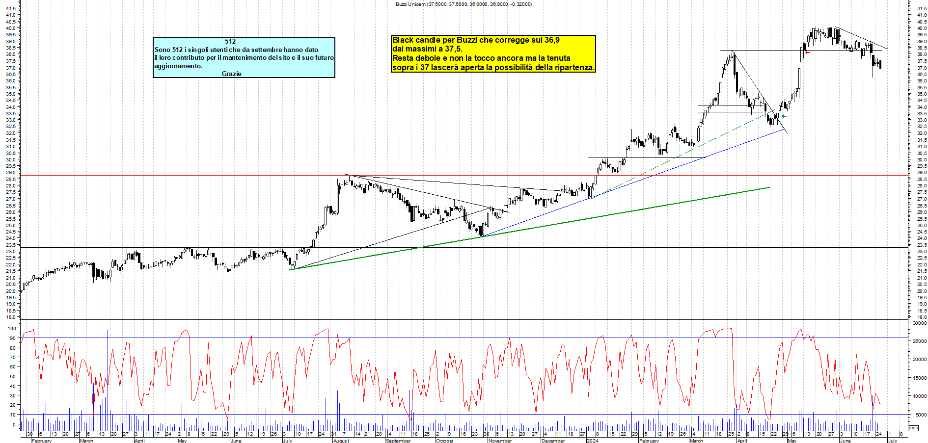The image size is (928, 443).
Task: Click the small 'x100' volume multiplier label
Action: pyautogui.click(x=913, y=428)
